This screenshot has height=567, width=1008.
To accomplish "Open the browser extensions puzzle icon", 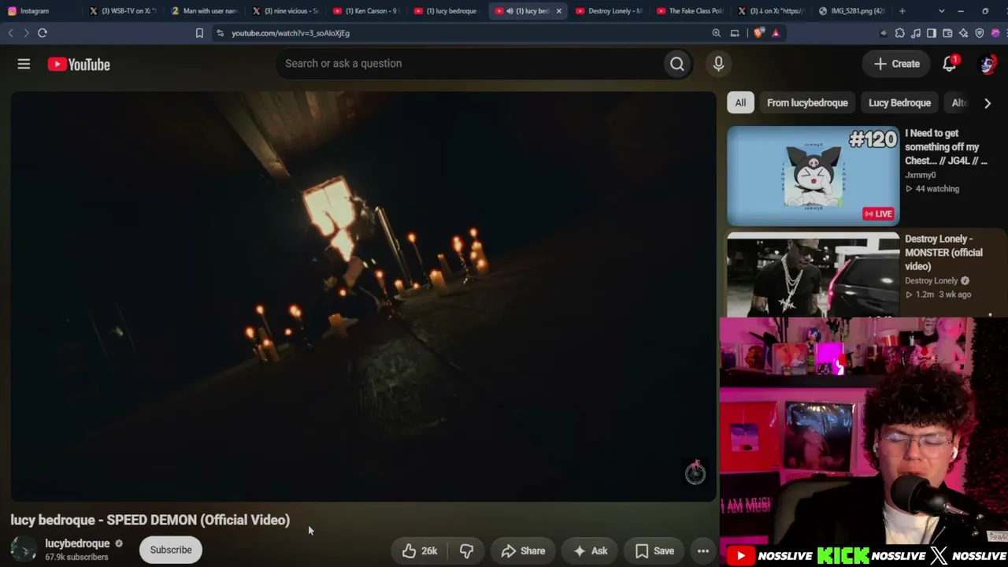I will pyautogui.click(x=900, y=33).
